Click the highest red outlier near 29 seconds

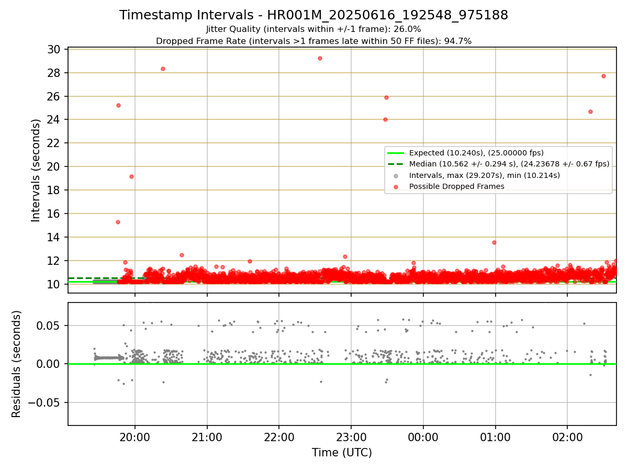pos(320,58)
